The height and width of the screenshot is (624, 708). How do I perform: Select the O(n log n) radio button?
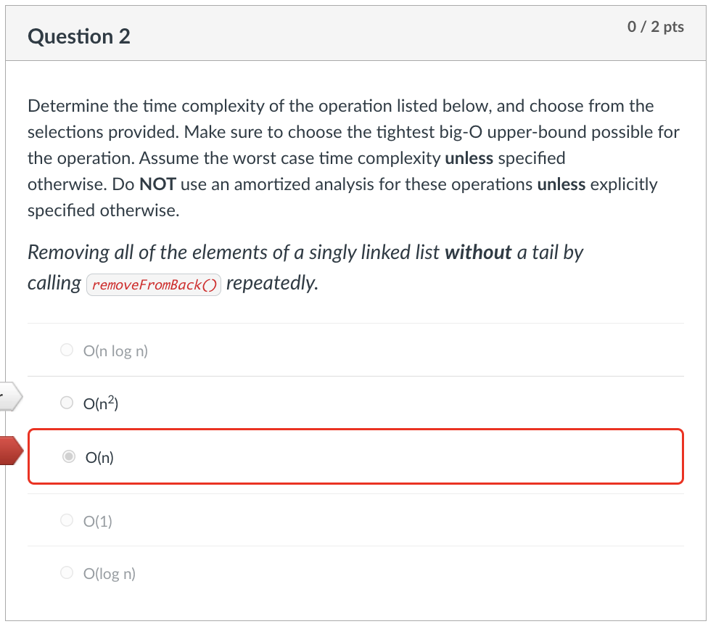[66, 349]
